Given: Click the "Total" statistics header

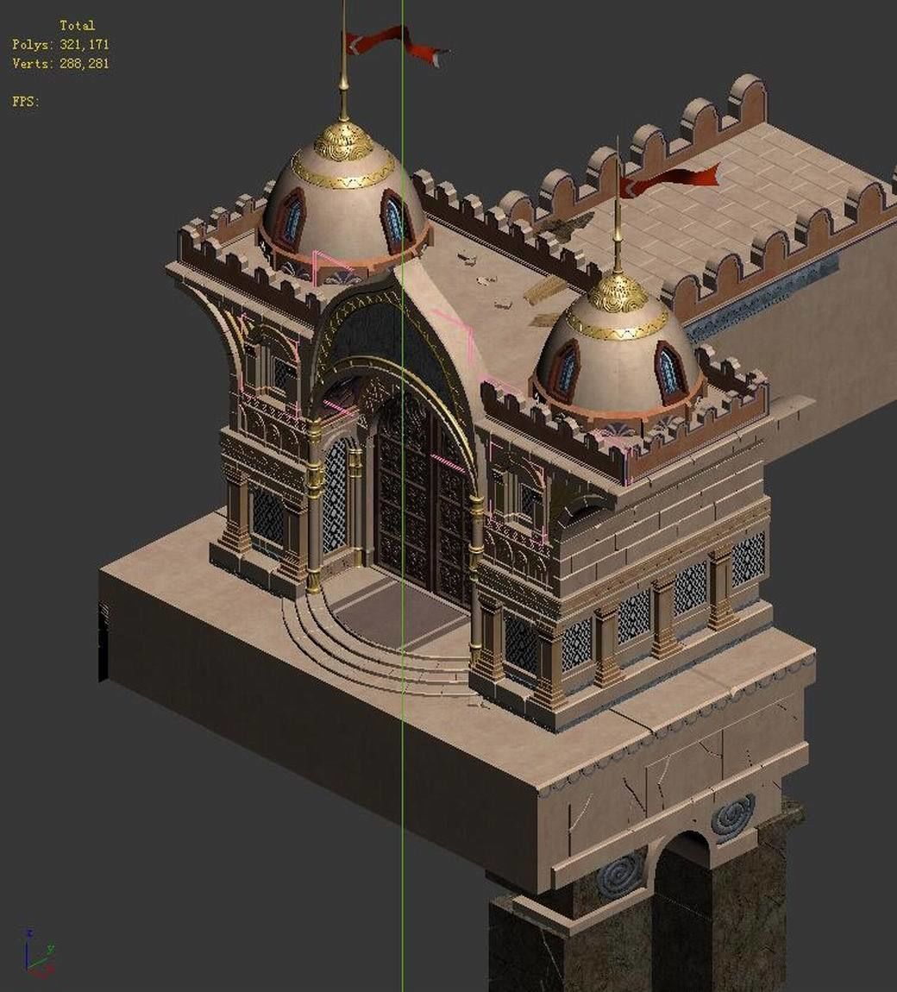Looking at the screenshot, I should point(77,26).
